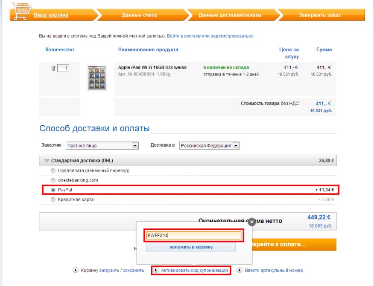
Task: Open загрузить cart link
Action: point(109,270)
